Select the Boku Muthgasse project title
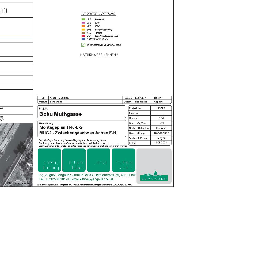This screenshot has width=274, height=274. pos(60,114)
